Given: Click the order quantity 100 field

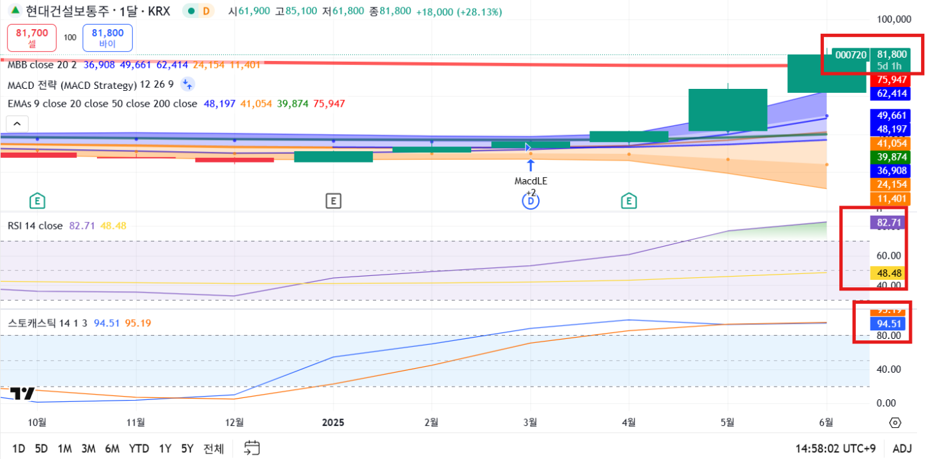Looking at the screenshot, I should click(x=70, y=38).
